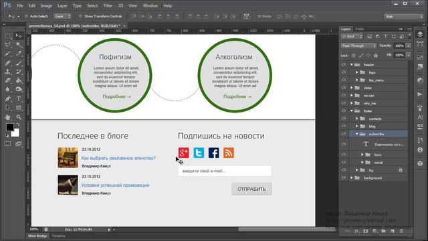Image resolution: width=428 pixels, height=241 pixels.
Task: Select the Move tool in the toolbox
Action: pos(19,35)
